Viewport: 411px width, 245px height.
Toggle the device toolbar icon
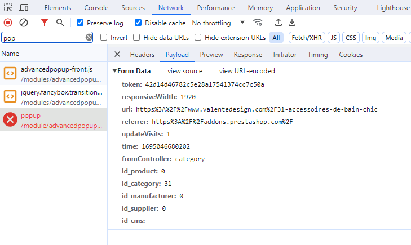[x=24, y=7]
